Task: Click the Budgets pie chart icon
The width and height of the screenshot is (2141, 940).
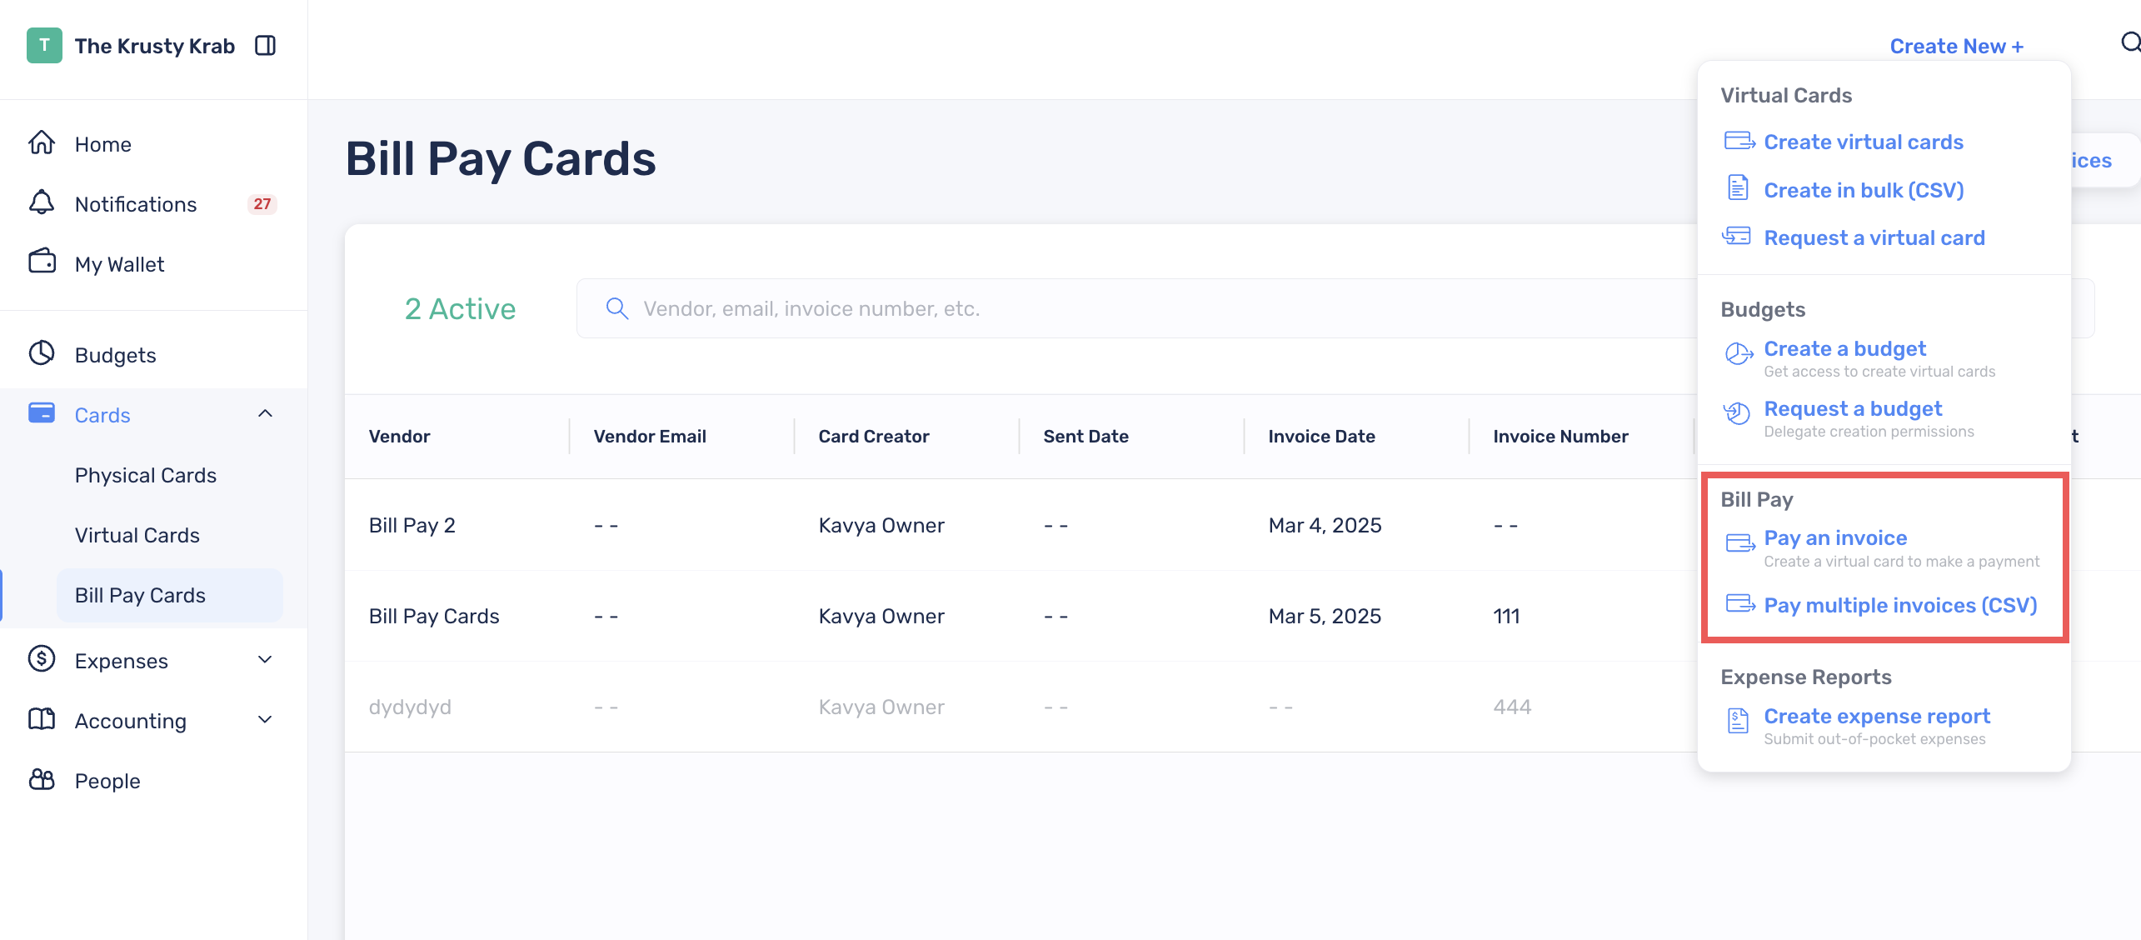Action: point(42,354)
